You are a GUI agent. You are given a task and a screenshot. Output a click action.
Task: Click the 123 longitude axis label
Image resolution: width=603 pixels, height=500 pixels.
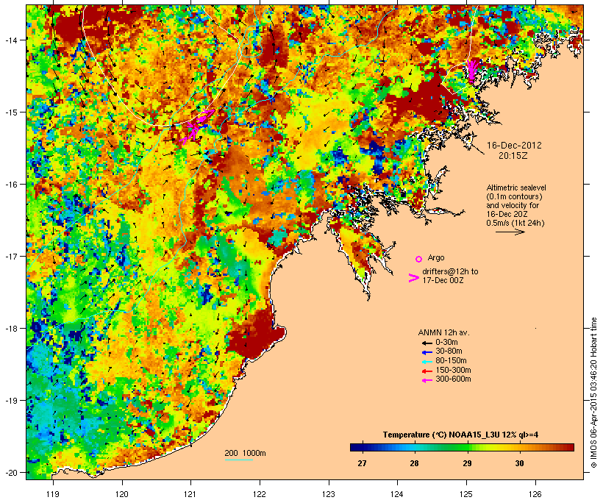point(329,494)
